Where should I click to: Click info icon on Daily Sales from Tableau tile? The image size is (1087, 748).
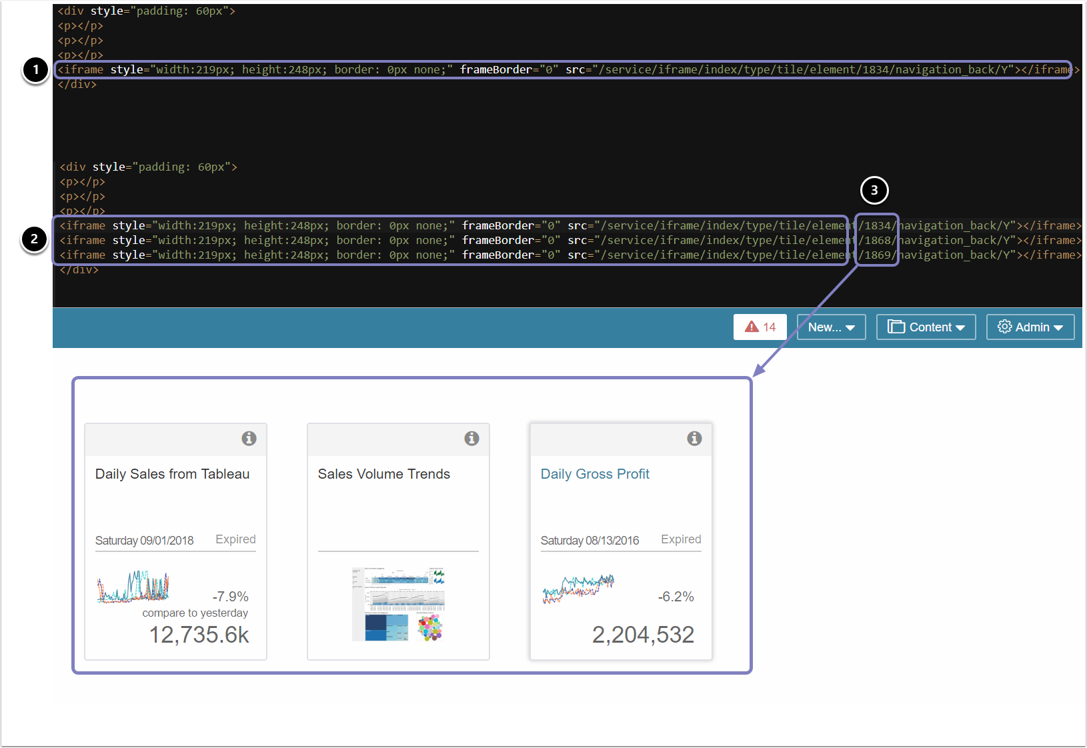point(249,438)
